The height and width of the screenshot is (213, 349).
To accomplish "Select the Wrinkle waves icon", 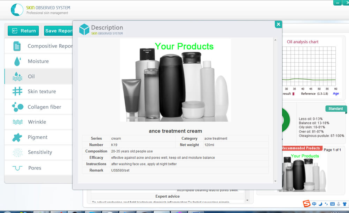I will 17,122.
